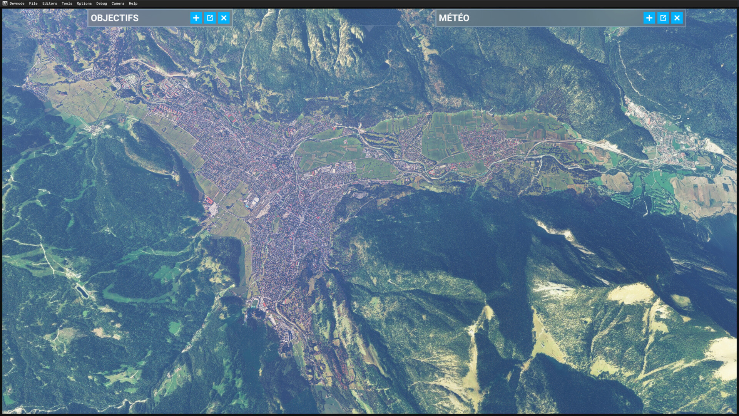Expand the MÉTÉO panel with plus icon

[649, 18]
